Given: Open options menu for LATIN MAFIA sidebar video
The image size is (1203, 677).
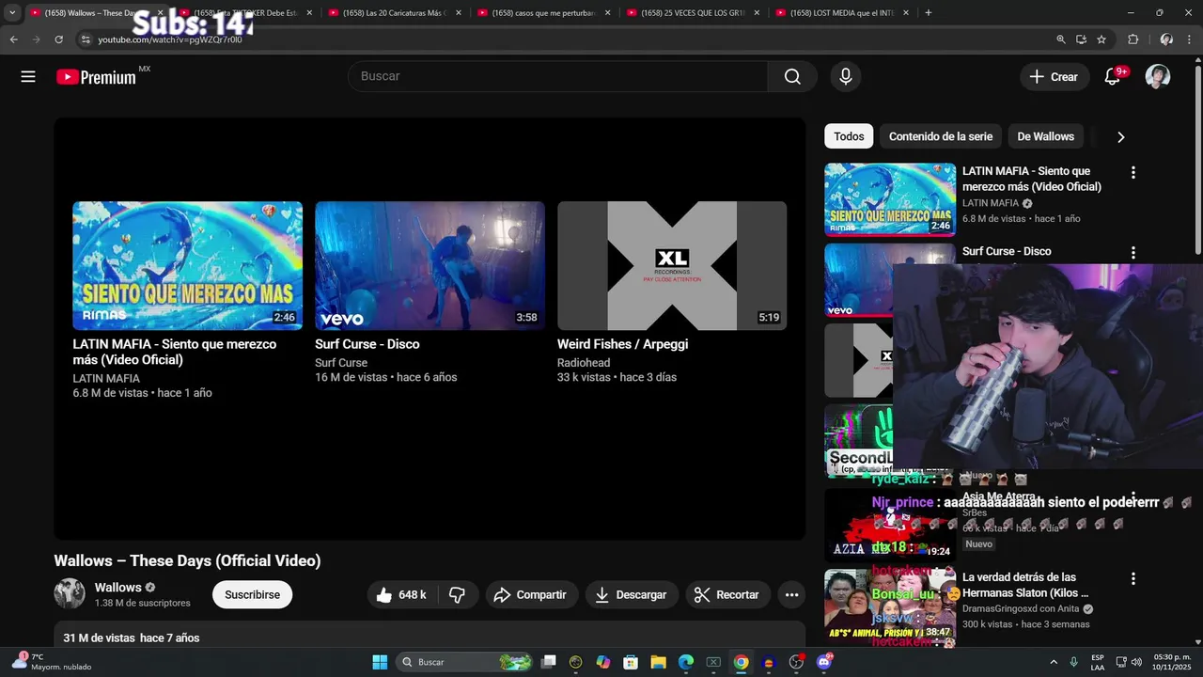Looking at the screenshot, I should click(x=1133, y=172).
